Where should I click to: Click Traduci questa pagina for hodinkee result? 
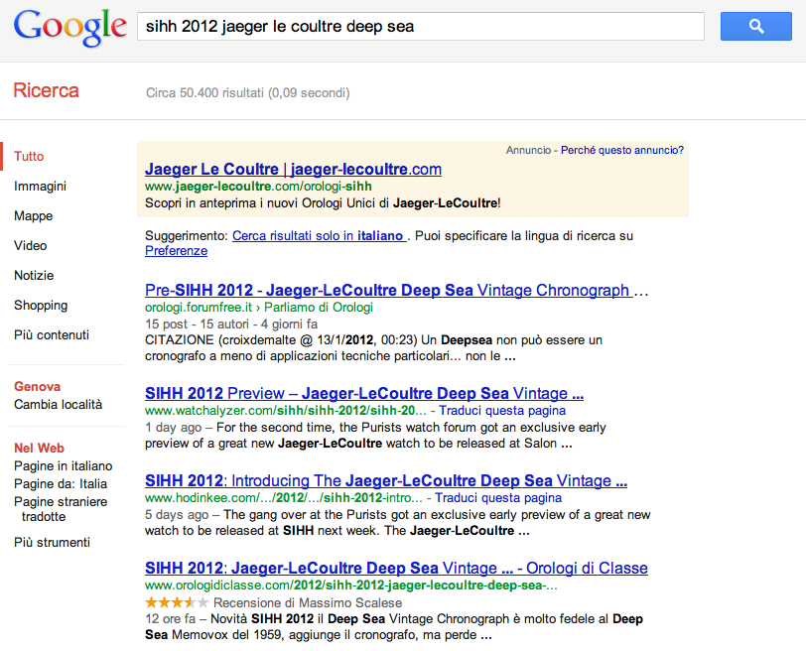(498, 497)
